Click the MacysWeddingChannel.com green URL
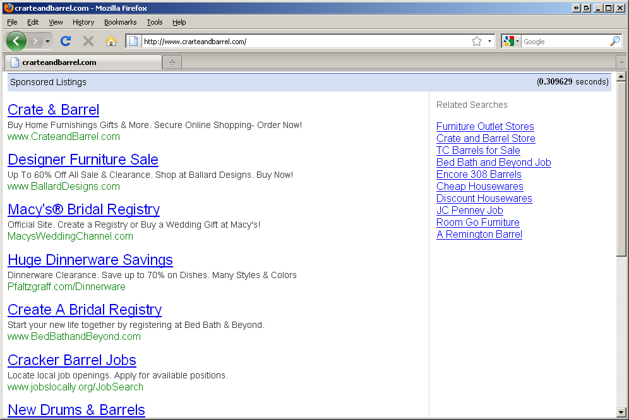Screen dimensions: 629x420 tap(70, 236)
